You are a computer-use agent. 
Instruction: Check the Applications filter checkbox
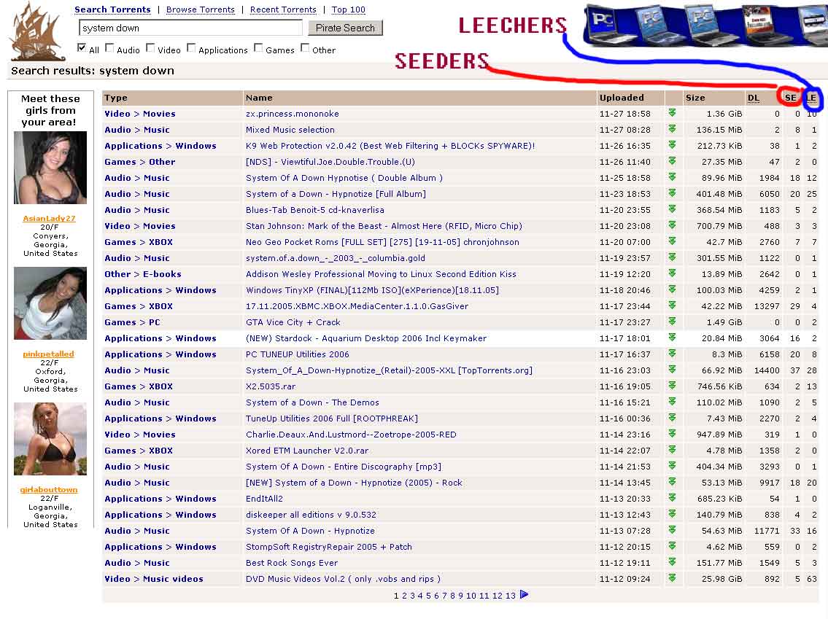(x=191, y=47)
